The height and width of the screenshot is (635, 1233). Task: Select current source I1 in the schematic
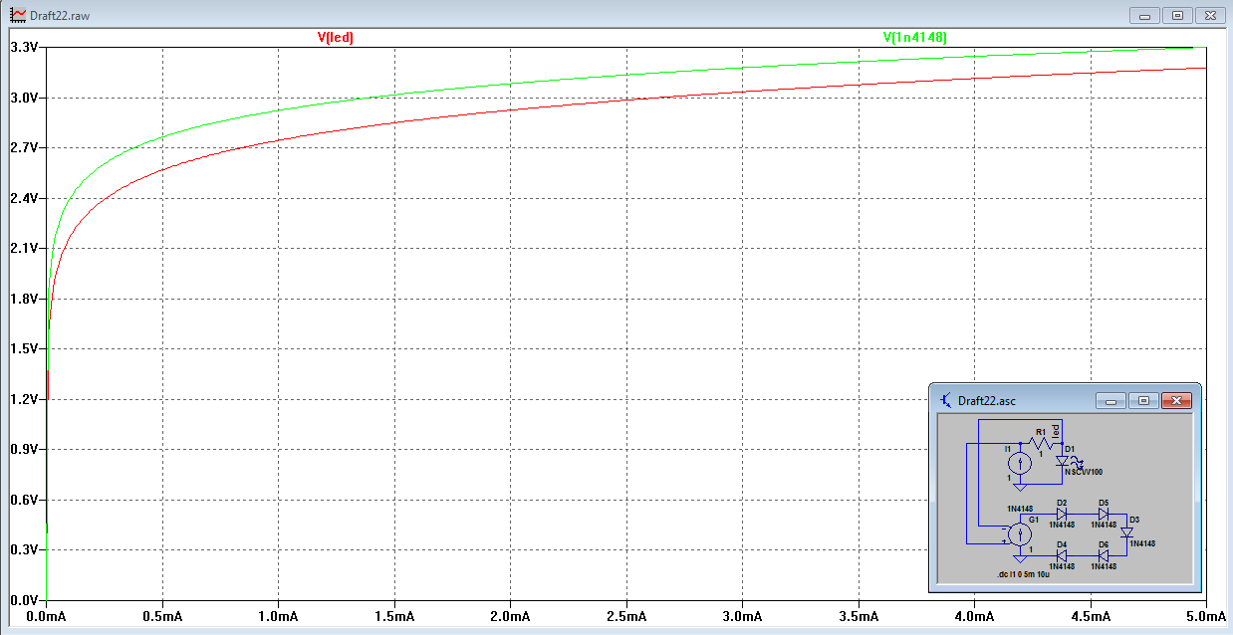1020,463
